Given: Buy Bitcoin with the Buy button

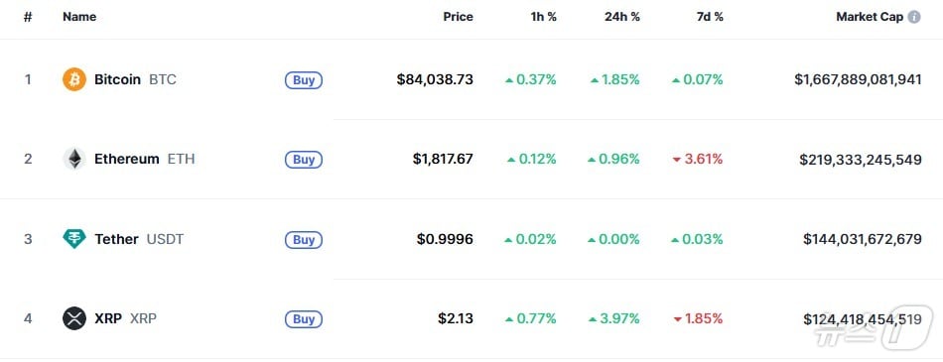Looking at the screenshot, I should click(x=304, y=80).
